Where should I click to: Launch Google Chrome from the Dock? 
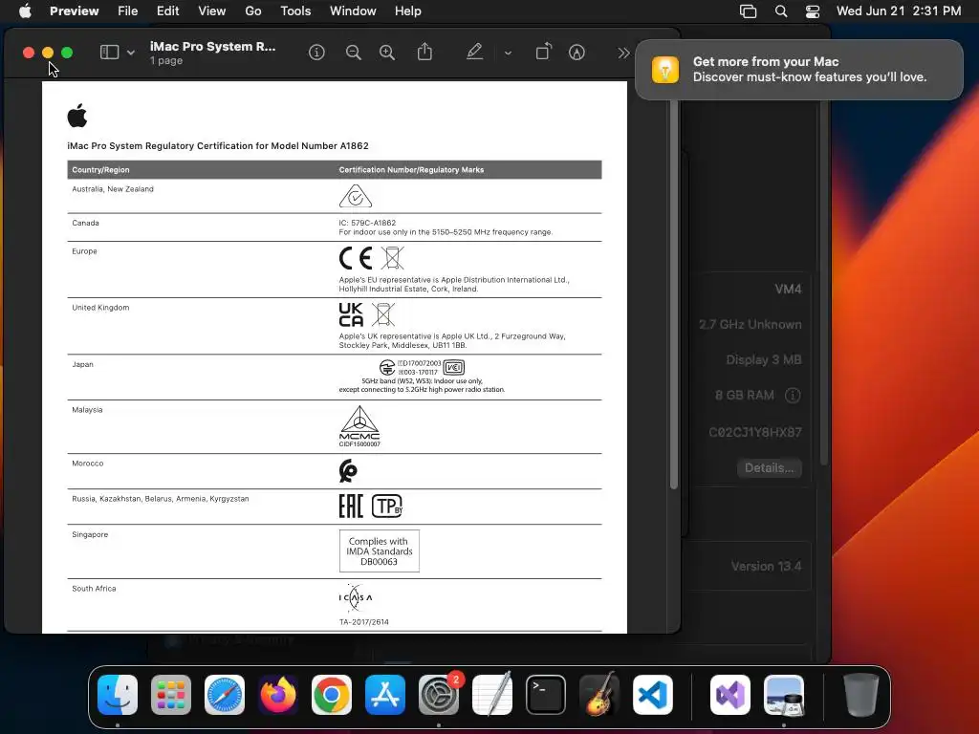[x=332, y=695]
